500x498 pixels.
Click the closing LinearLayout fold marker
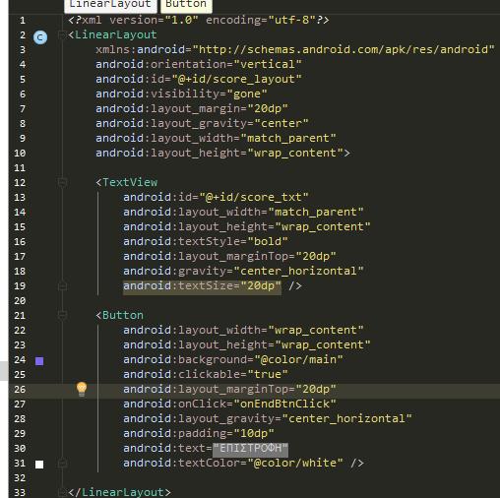point(62,492)
